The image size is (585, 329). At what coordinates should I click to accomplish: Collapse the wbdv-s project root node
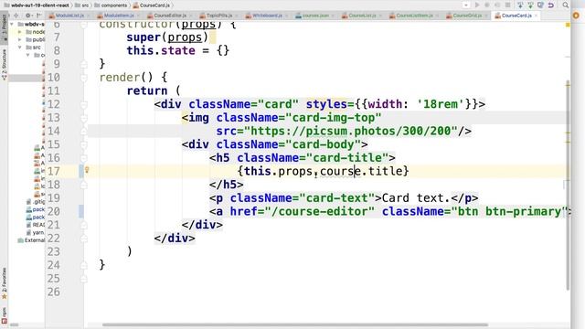pos(12,25)
